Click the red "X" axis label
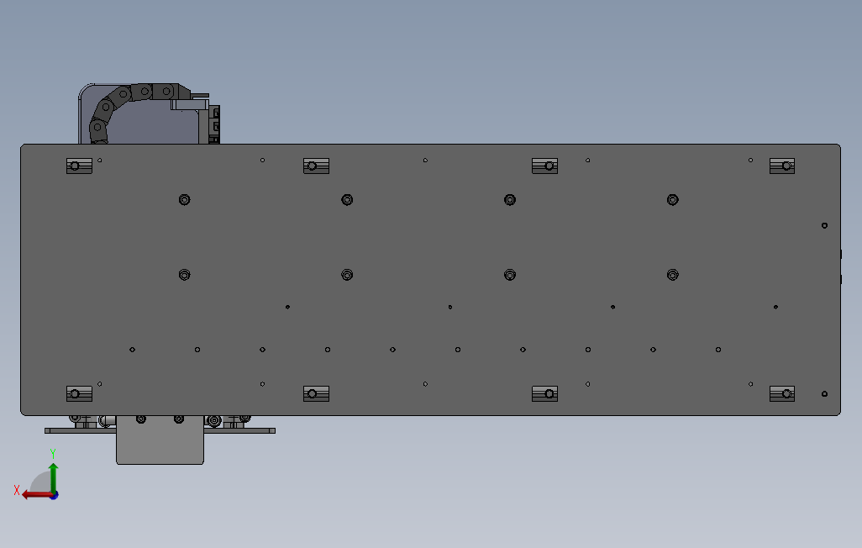862x548 pixels. click(x=17, y=490)
